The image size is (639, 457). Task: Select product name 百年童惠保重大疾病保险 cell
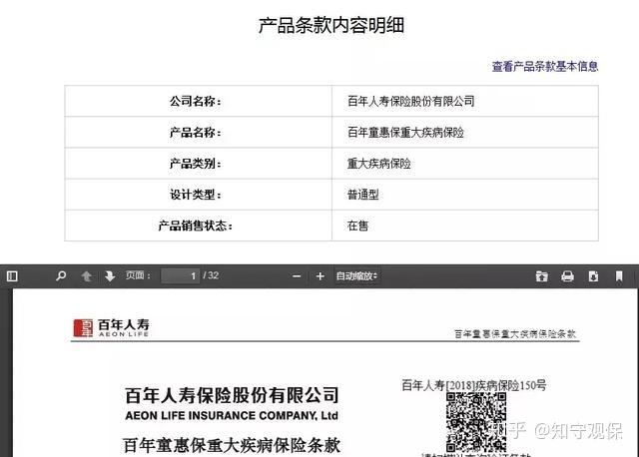405,133
